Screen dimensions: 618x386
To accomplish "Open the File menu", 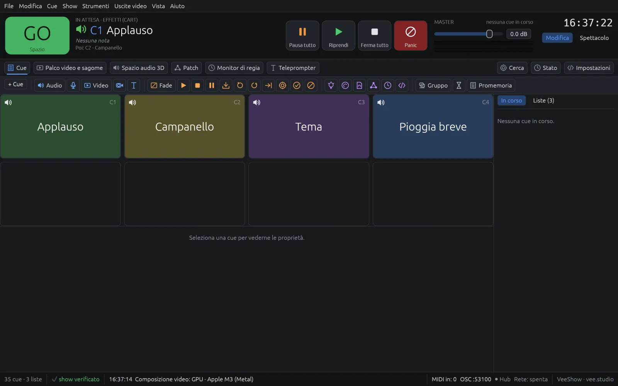I will click(x=9, y=6).
